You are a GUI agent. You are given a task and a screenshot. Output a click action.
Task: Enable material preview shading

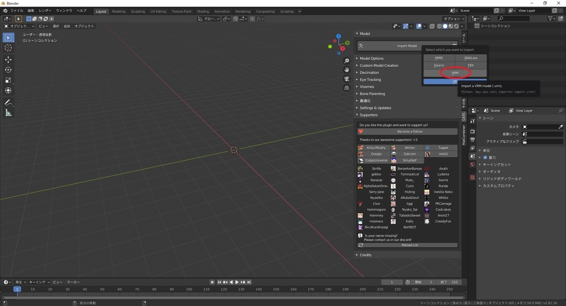coord(450,26)
